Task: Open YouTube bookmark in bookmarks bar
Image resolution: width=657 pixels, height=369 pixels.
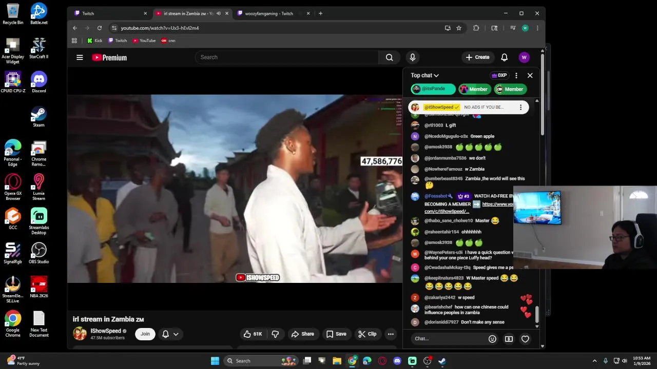Action: pos(144,40)
